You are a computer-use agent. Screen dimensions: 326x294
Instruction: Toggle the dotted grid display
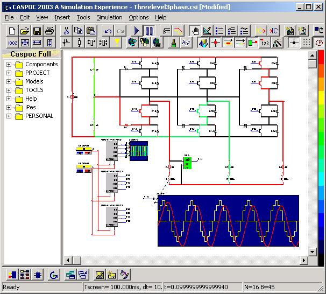click(306, 43)
